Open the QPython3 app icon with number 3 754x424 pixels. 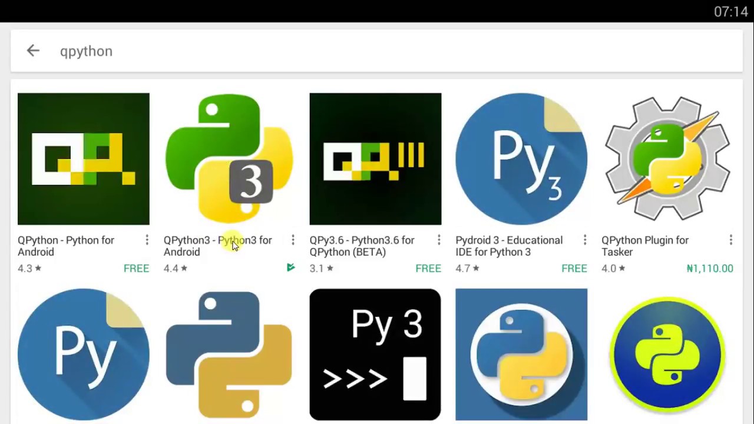tap(229, 159)
